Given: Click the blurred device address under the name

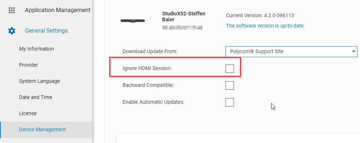Looking at the screenshot, I should pyautogui.click(x=182, y=27).
